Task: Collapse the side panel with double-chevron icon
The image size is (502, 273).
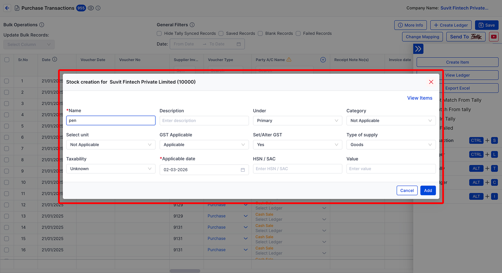Action: click(x=418, y=49)
